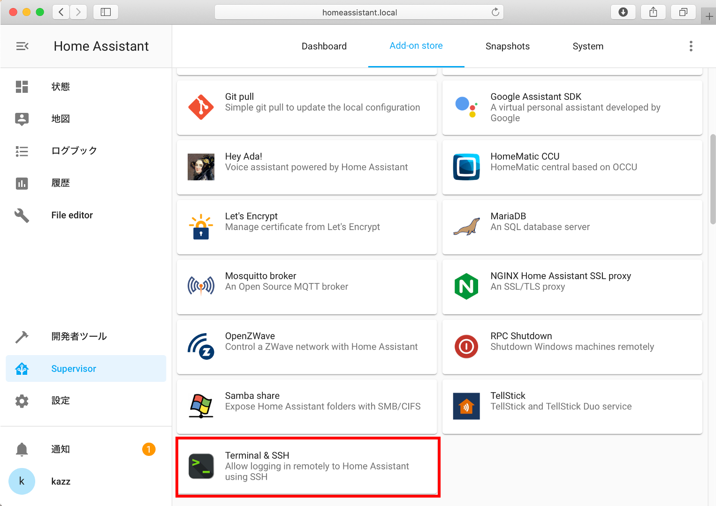Open the Let's Encrypt add-on title
This screenshot has height=506, width=716.
click(x=251, y=216)
